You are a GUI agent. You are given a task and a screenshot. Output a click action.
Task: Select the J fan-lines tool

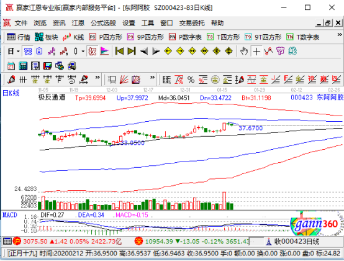[x=276, y=80]
